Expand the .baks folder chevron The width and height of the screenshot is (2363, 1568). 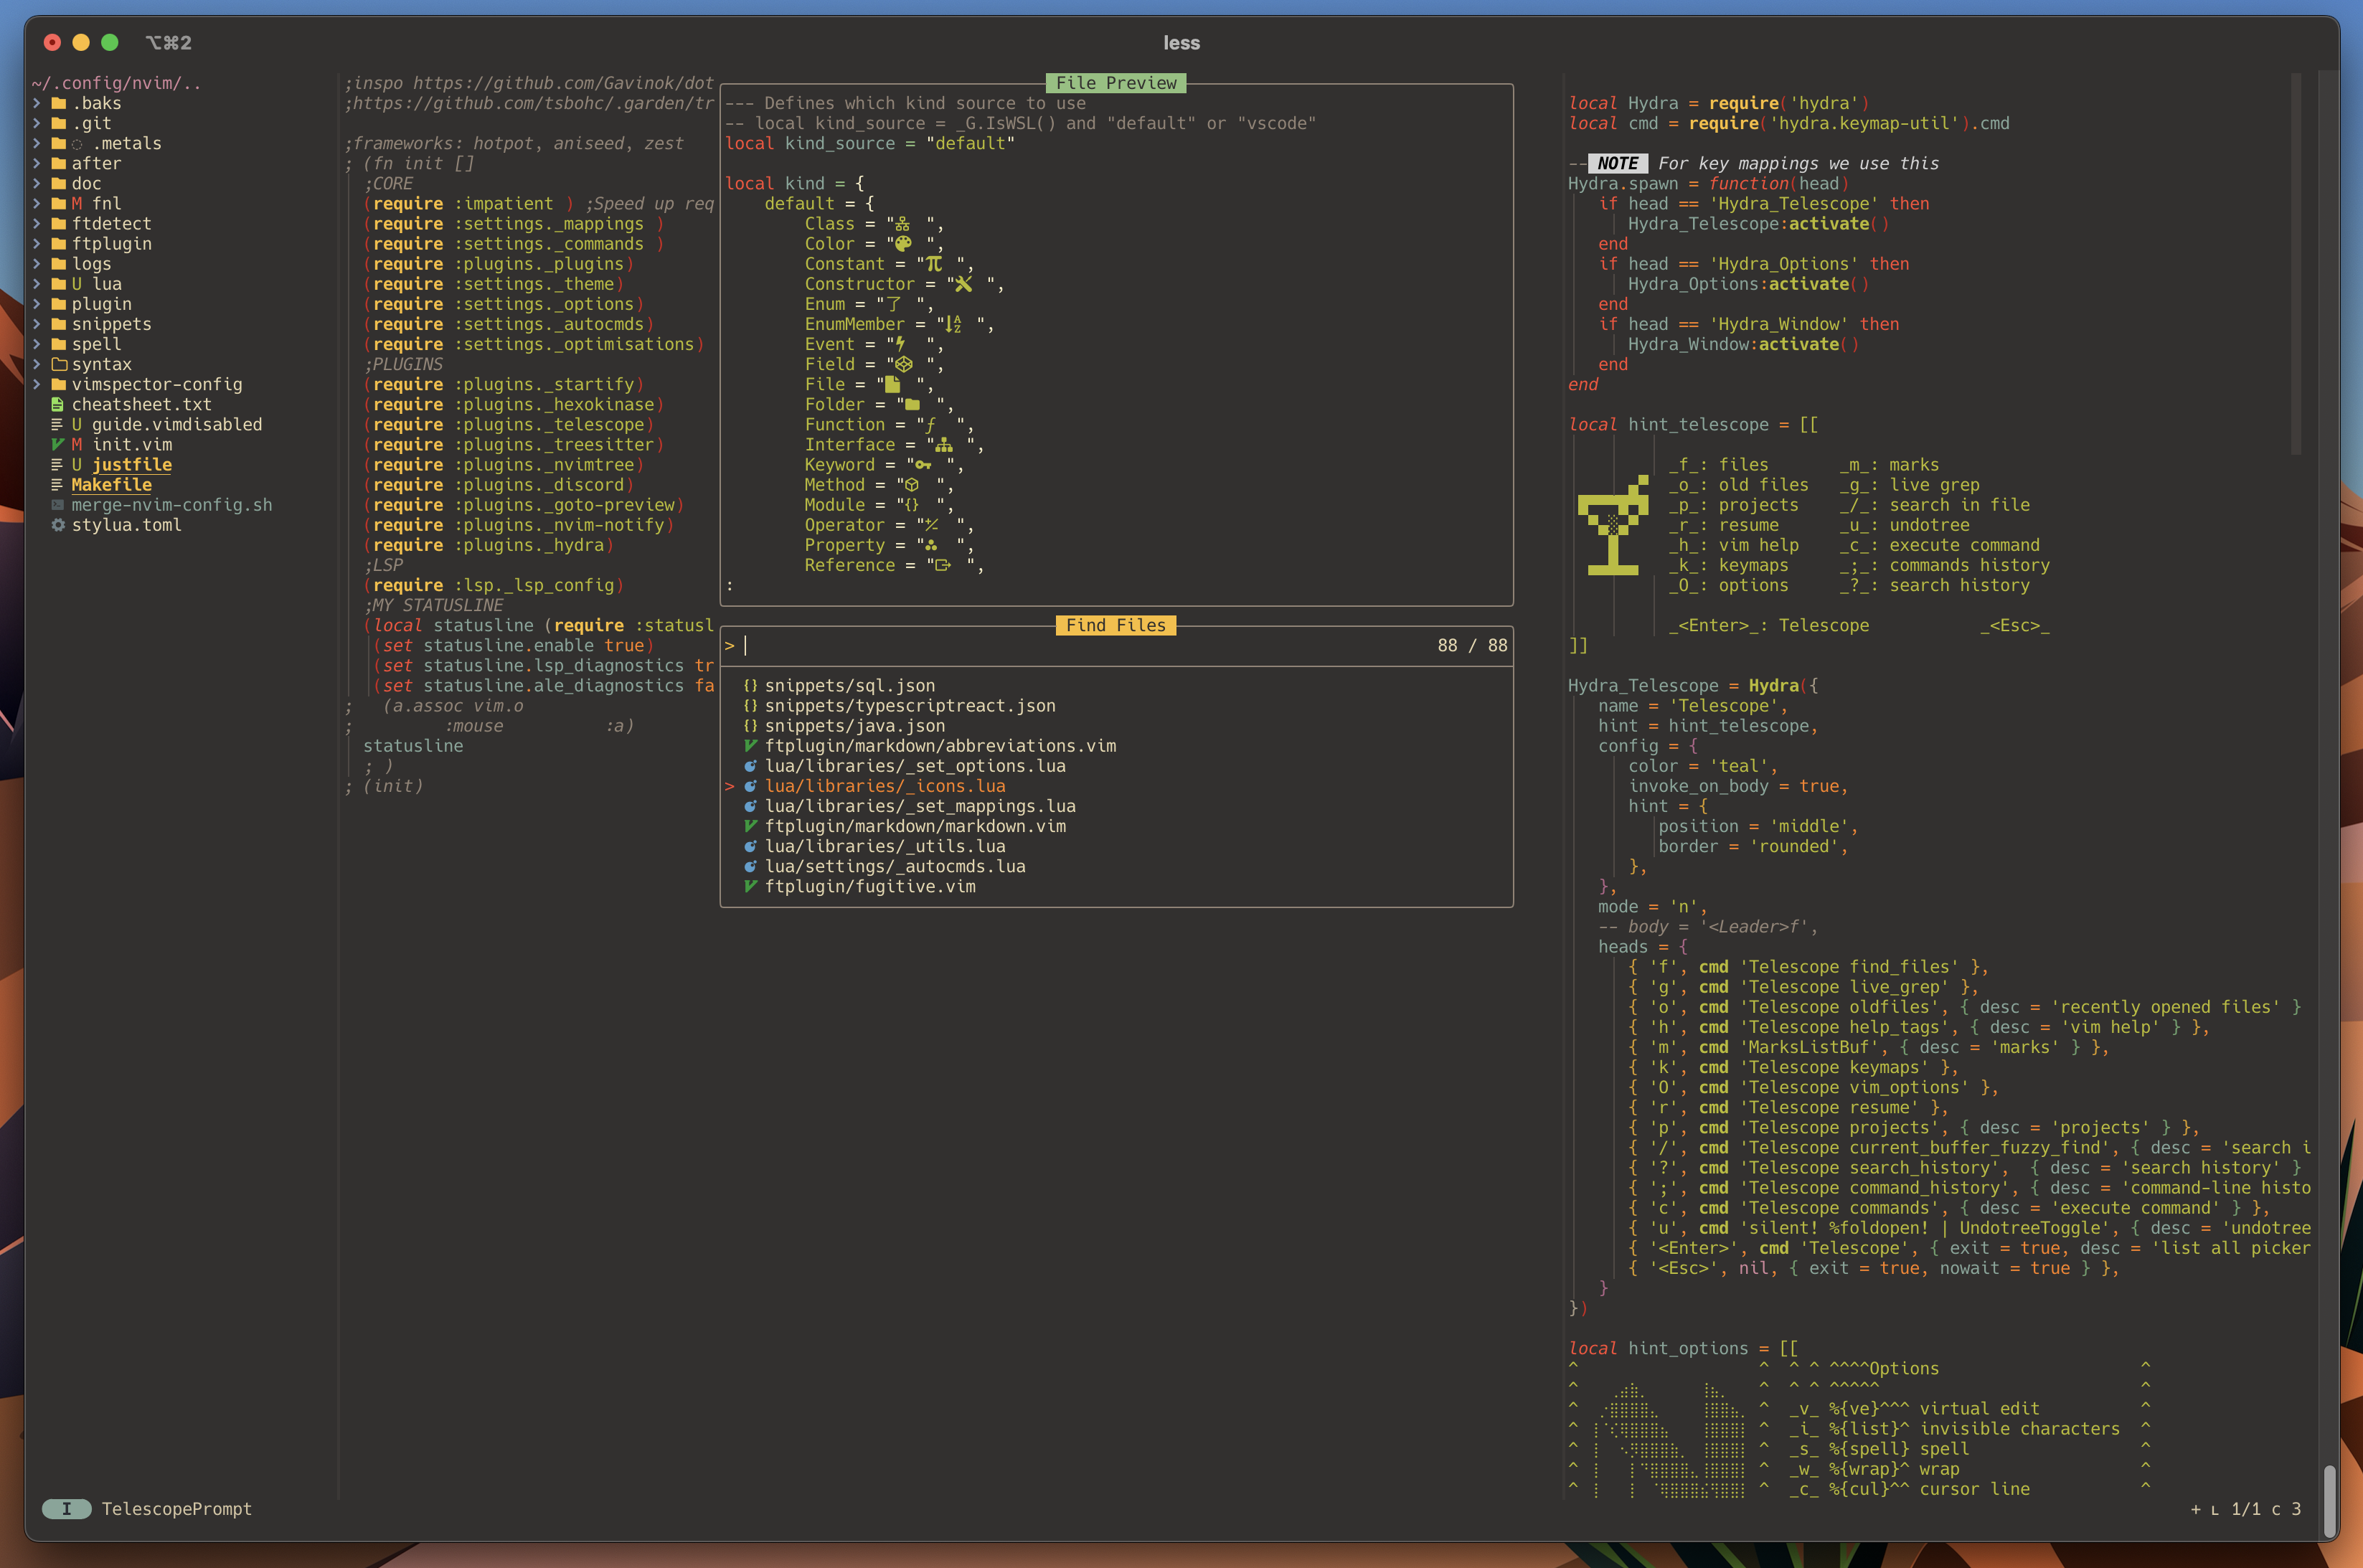tap(37, 104)
